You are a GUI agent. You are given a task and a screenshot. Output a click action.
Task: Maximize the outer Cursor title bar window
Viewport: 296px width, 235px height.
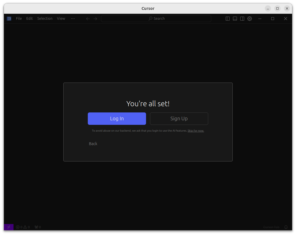point(277,8)
